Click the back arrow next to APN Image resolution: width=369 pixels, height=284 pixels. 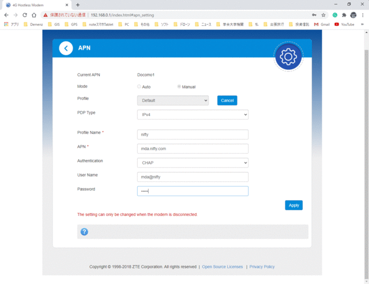click(x=66, y=48)
